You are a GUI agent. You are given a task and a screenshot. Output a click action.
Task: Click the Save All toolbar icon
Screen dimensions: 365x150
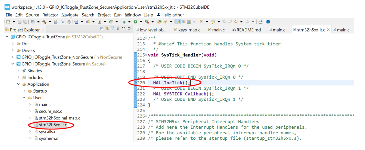pos(25,22)
